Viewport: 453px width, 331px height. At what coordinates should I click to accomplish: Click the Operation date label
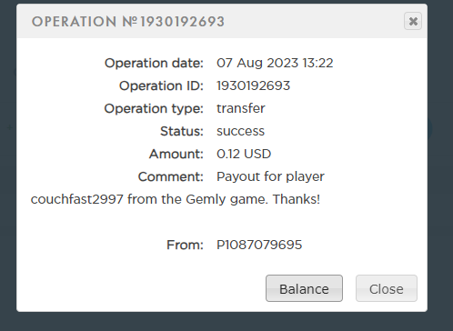coord(154,63)
